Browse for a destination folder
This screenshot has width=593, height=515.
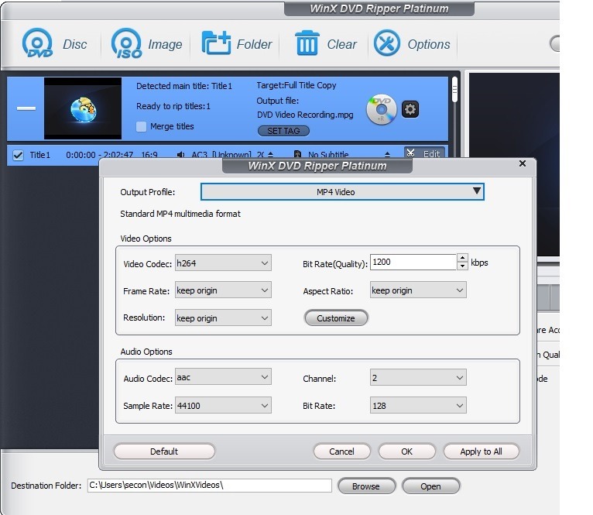[x=366, y=486]
